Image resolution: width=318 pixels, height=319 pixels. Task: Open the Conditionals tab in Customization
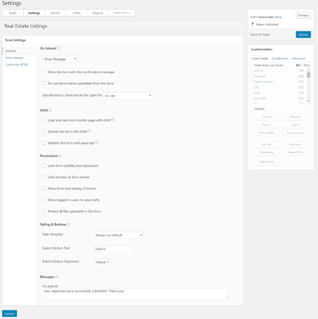(x=280, y=58)
